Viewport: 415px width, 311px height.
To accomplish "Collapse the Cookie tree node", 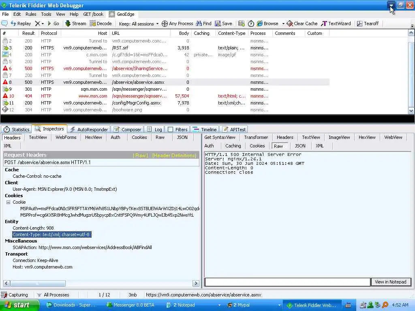I will click(8, 202).
